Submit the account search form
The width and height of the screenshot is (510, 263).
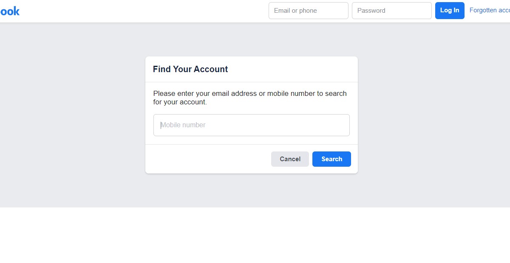click(x=331, y=159)
